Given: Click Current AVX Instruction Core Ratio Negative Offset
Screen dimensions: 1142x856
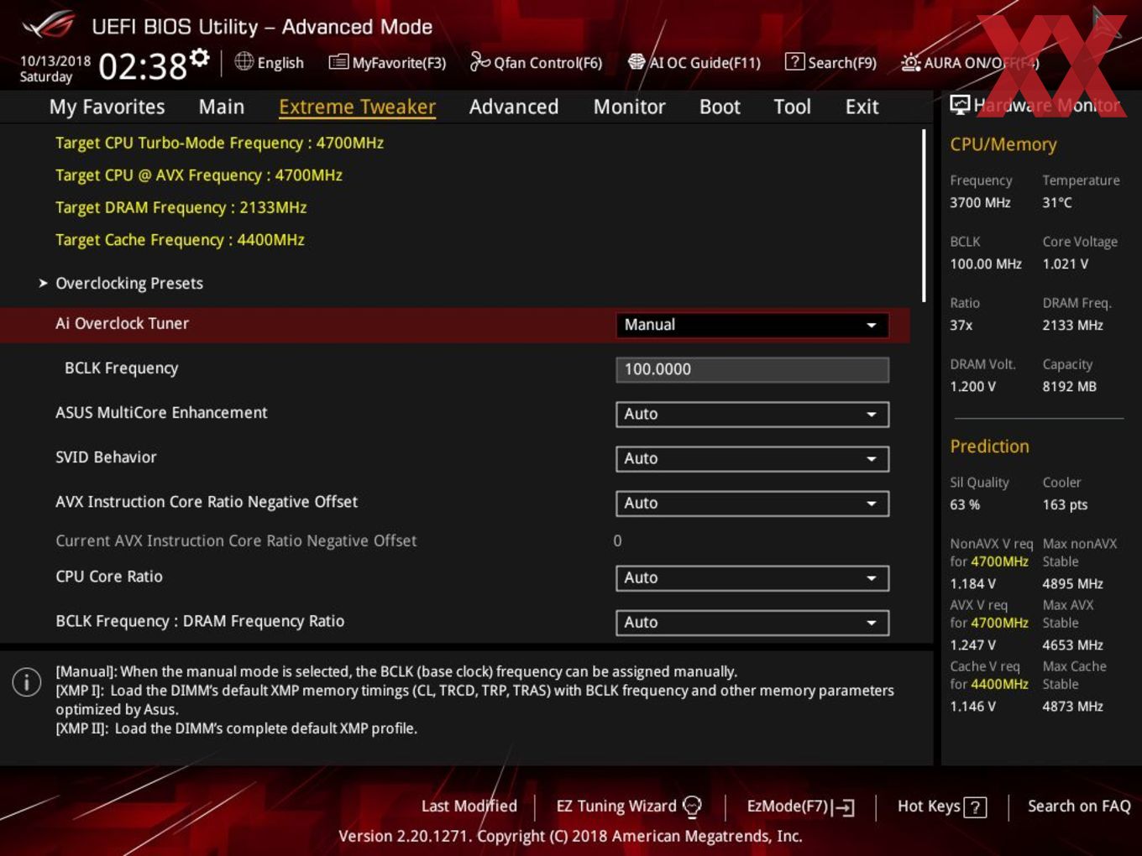Looking at the screenshot, I should coord(236,541).
